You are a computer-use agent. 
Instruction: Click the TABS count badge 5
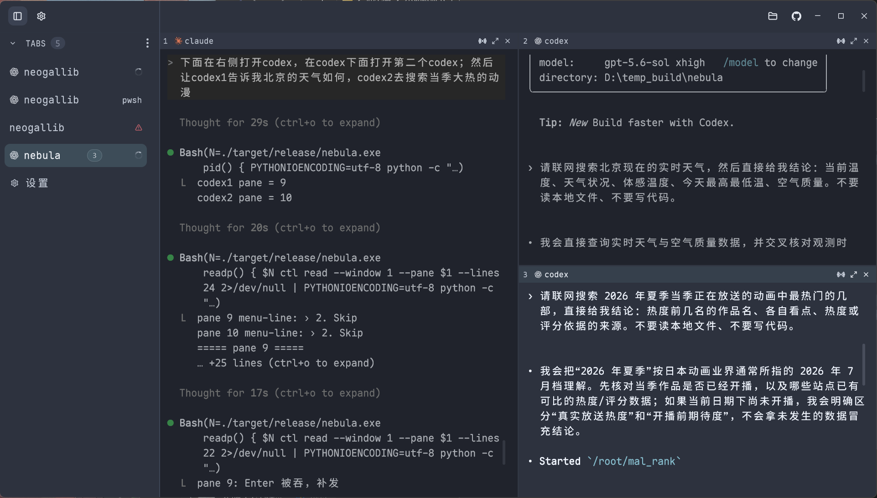(57, 43)
